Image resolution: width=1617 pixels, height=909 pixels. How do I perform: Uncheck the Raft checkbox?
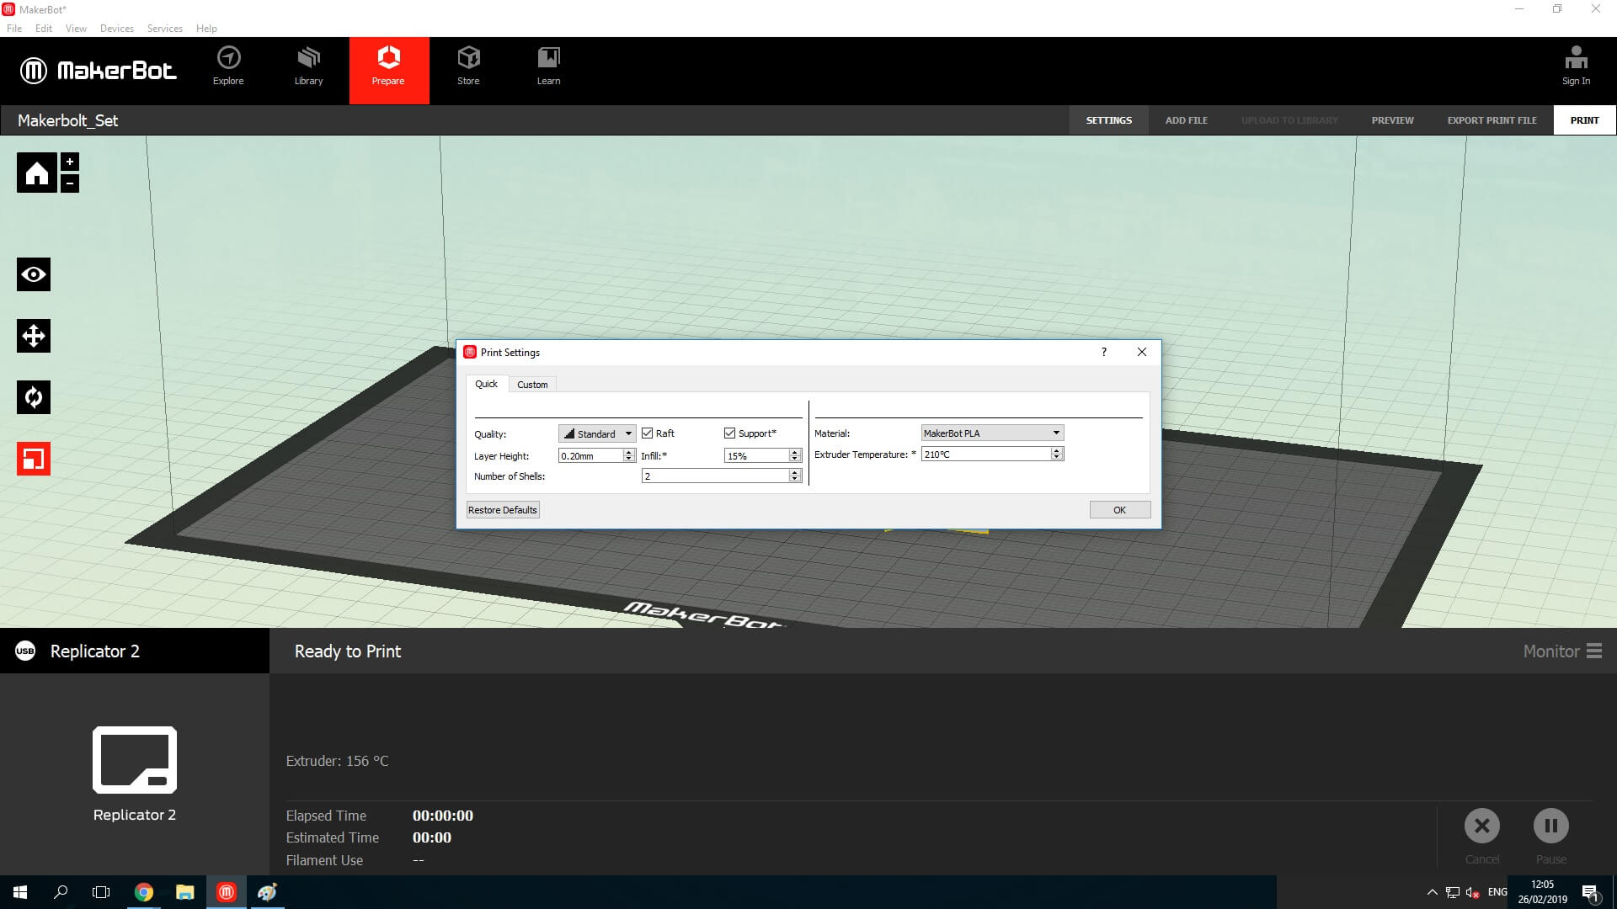coord(648,433)
